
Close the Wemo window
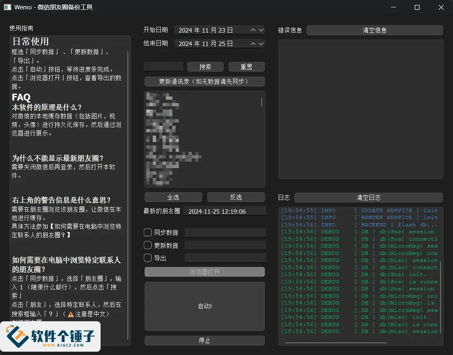pyautogui.click(x=441, y=7)
